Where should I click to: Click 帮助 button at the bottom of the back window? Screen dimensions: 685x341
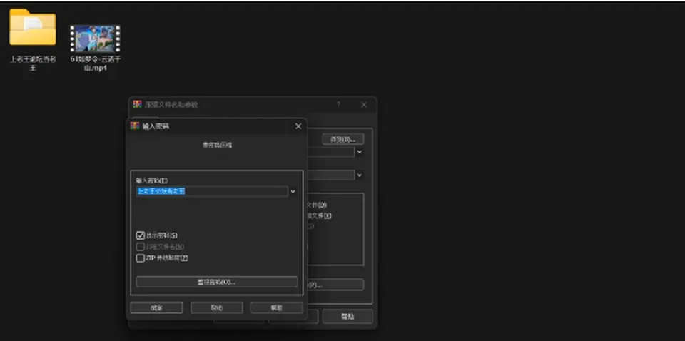pos(347,317)
